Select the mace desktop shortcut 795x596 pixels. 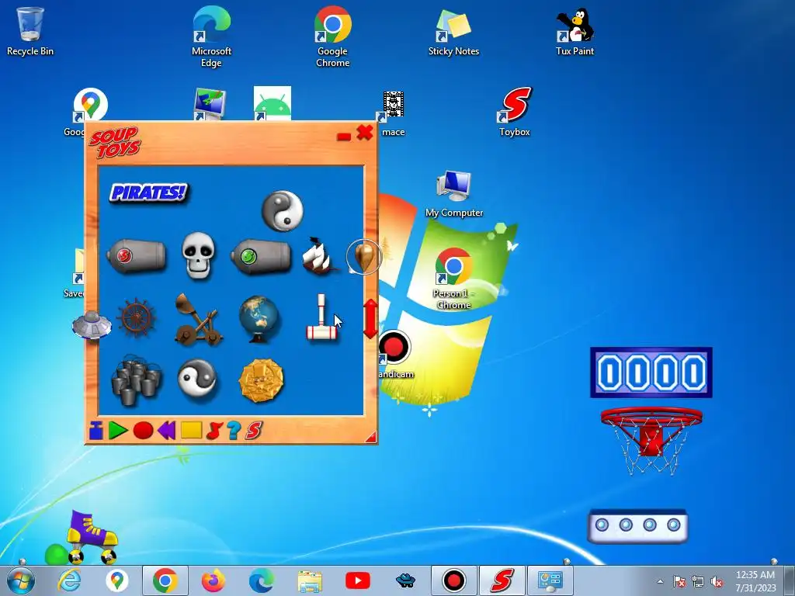point(393,113)
